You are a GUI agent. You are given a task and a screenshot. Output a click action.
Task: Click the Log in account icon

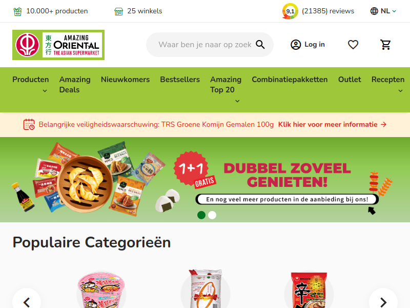tap(296, 45)
